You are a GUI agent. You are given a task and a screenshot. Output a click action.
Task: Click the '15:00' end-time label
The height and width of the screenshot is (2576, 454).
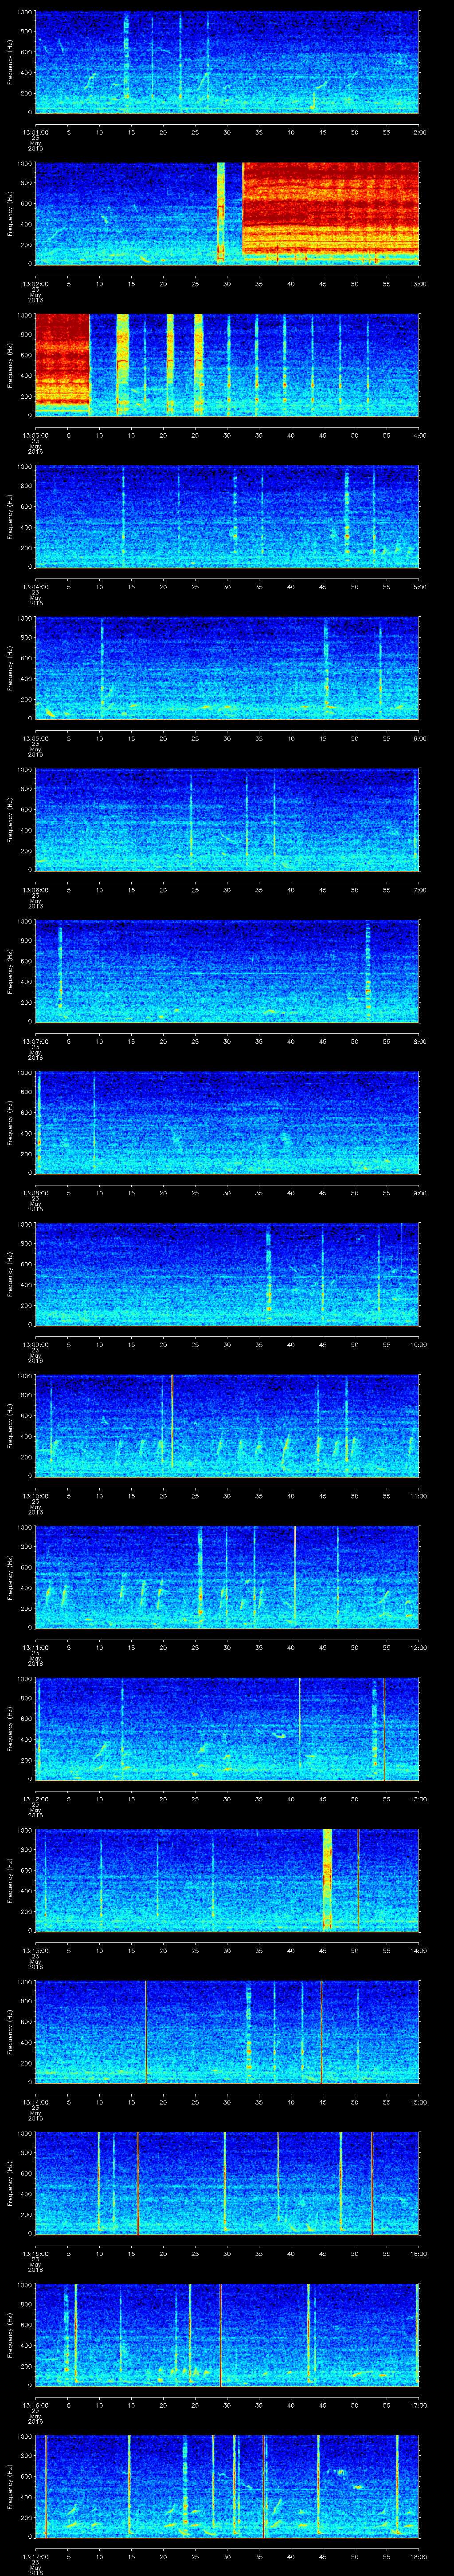[x=418, y=2102]
